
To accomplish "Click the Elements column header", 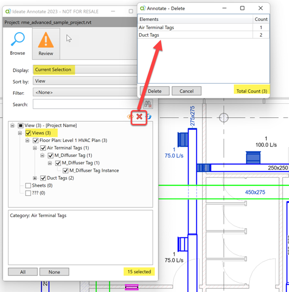I will (195, 19).
